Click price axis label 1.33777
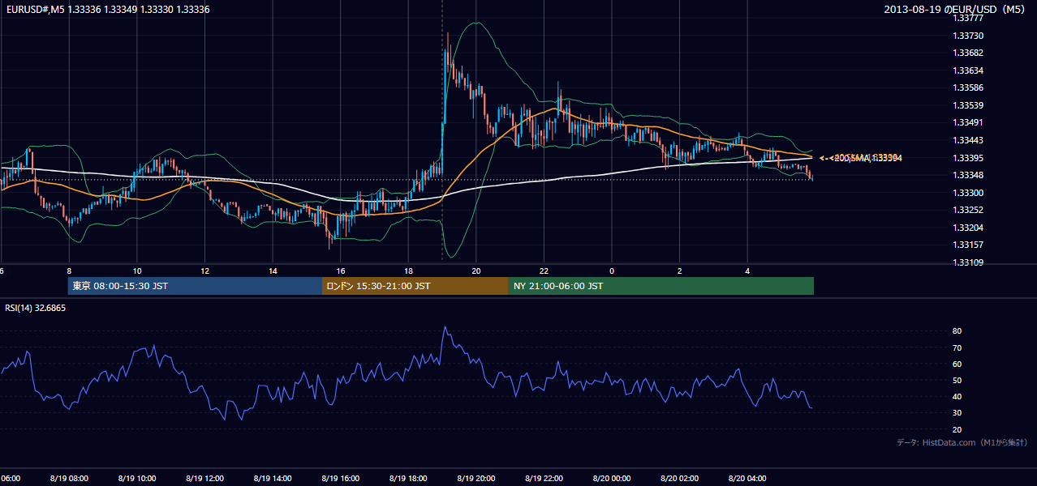 [967, 19]
